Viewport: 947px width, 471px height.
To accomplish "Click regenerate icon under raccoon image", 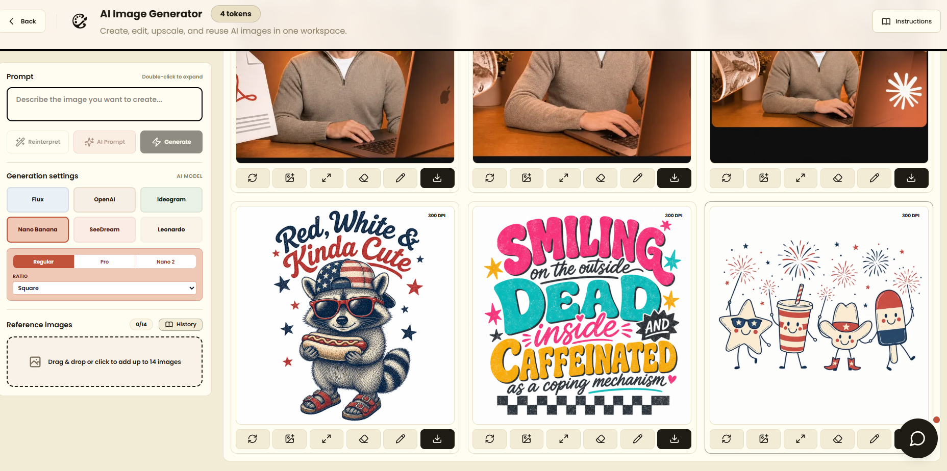I will coord(253,439).
